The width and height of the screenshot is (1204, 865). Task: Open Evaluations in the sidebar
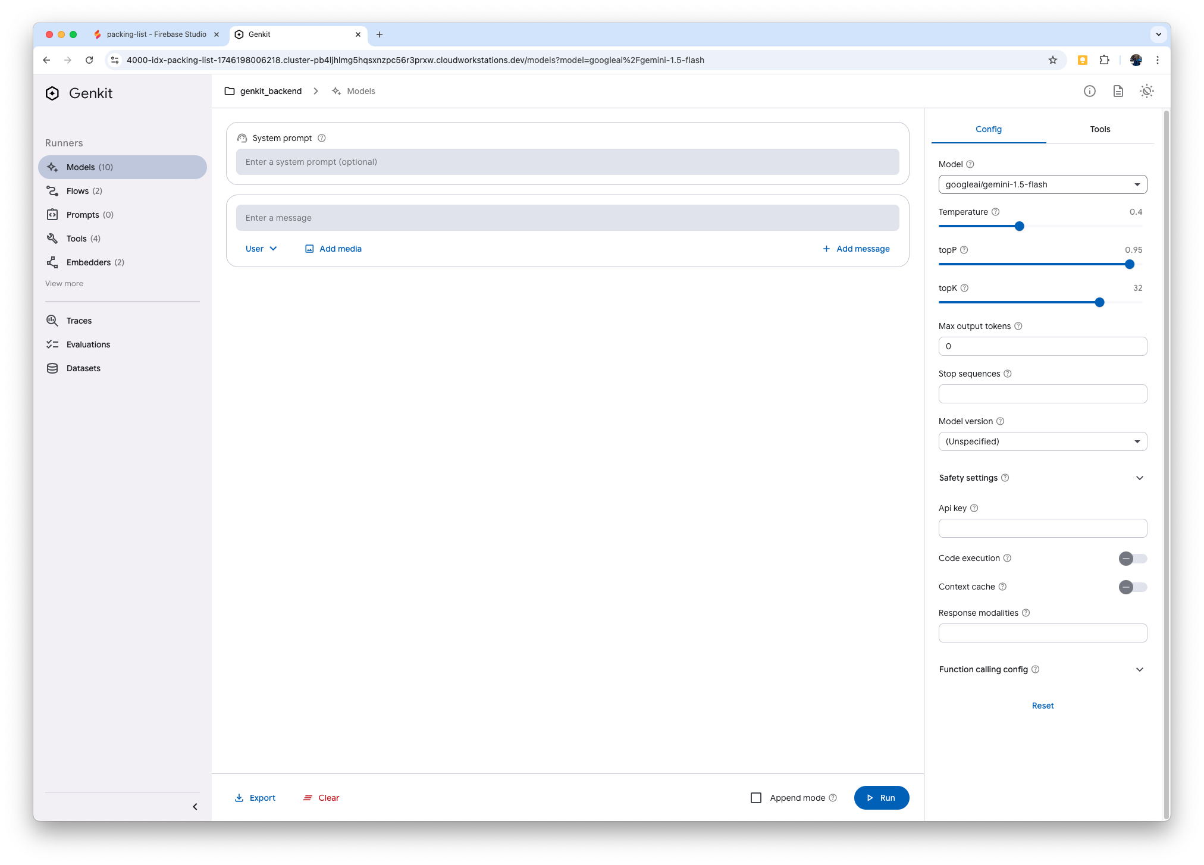123,344
